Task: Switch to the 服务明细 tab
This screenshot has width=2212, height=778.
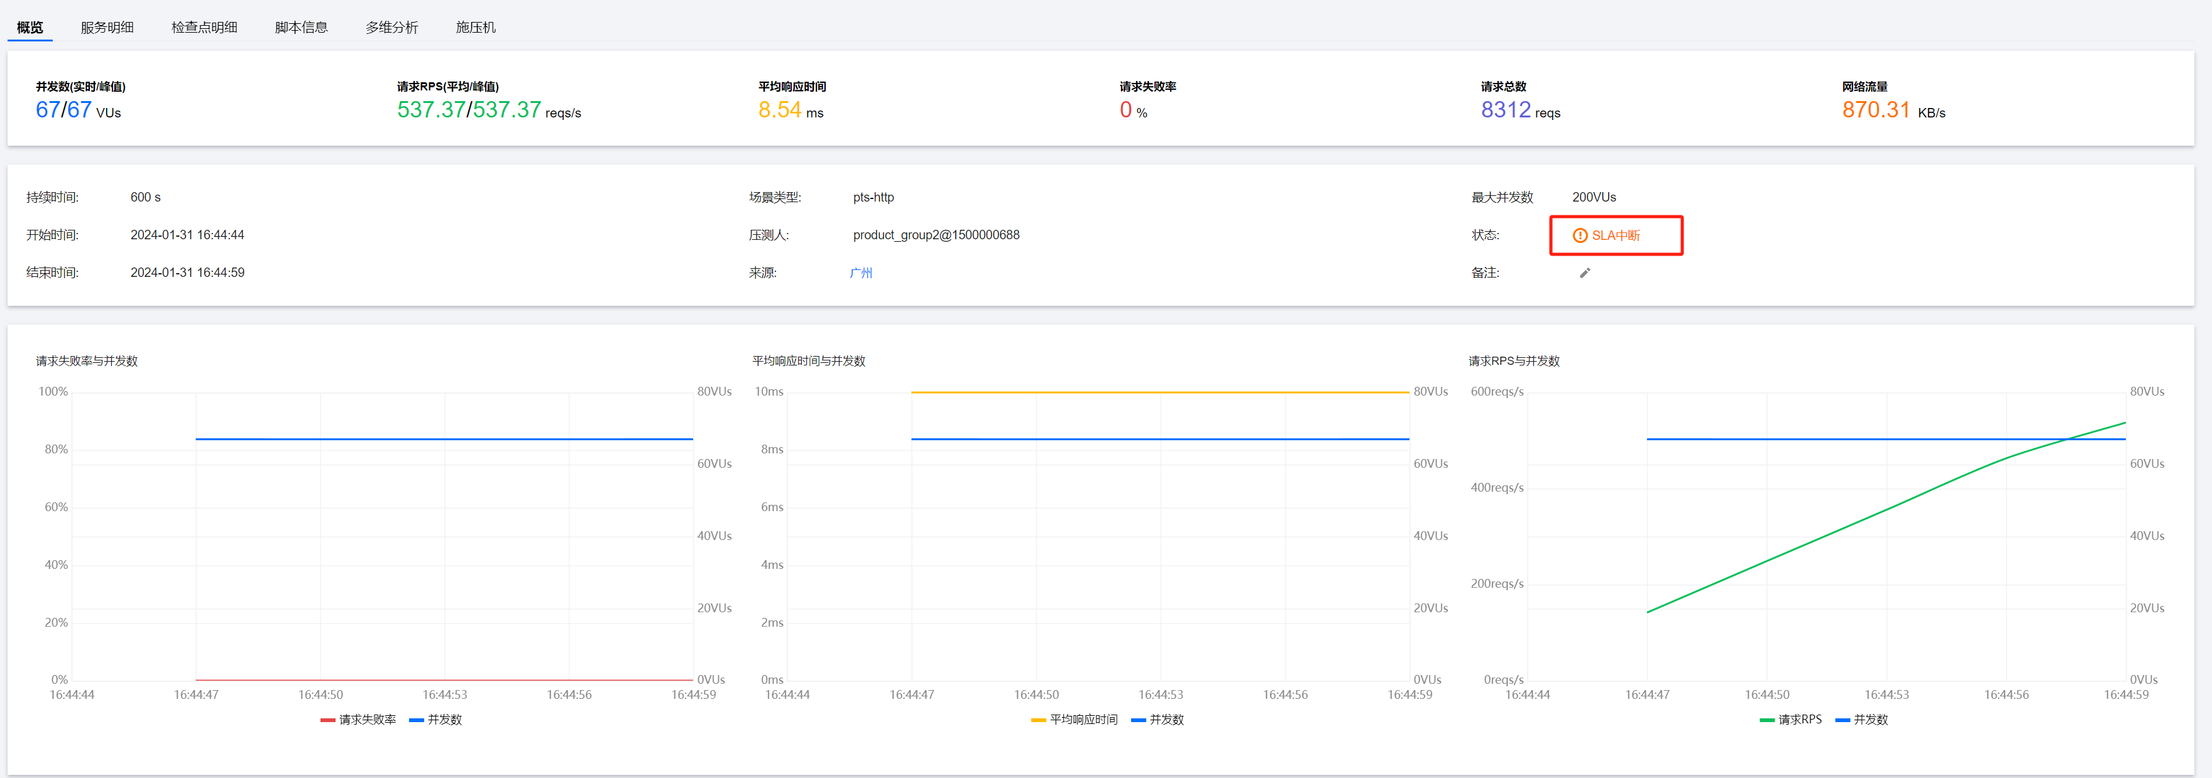Action: point(107,28)
